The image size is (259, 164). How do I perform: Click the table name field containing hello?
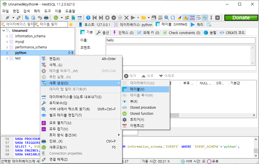point(180,40)
